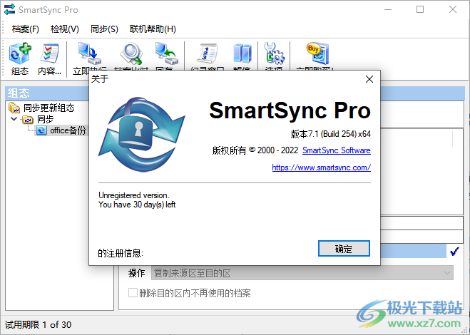This screenshot has height=335, width=470.
Task: Click the 立即执行 run now toolbar icon
Action: tap(90, 53)
